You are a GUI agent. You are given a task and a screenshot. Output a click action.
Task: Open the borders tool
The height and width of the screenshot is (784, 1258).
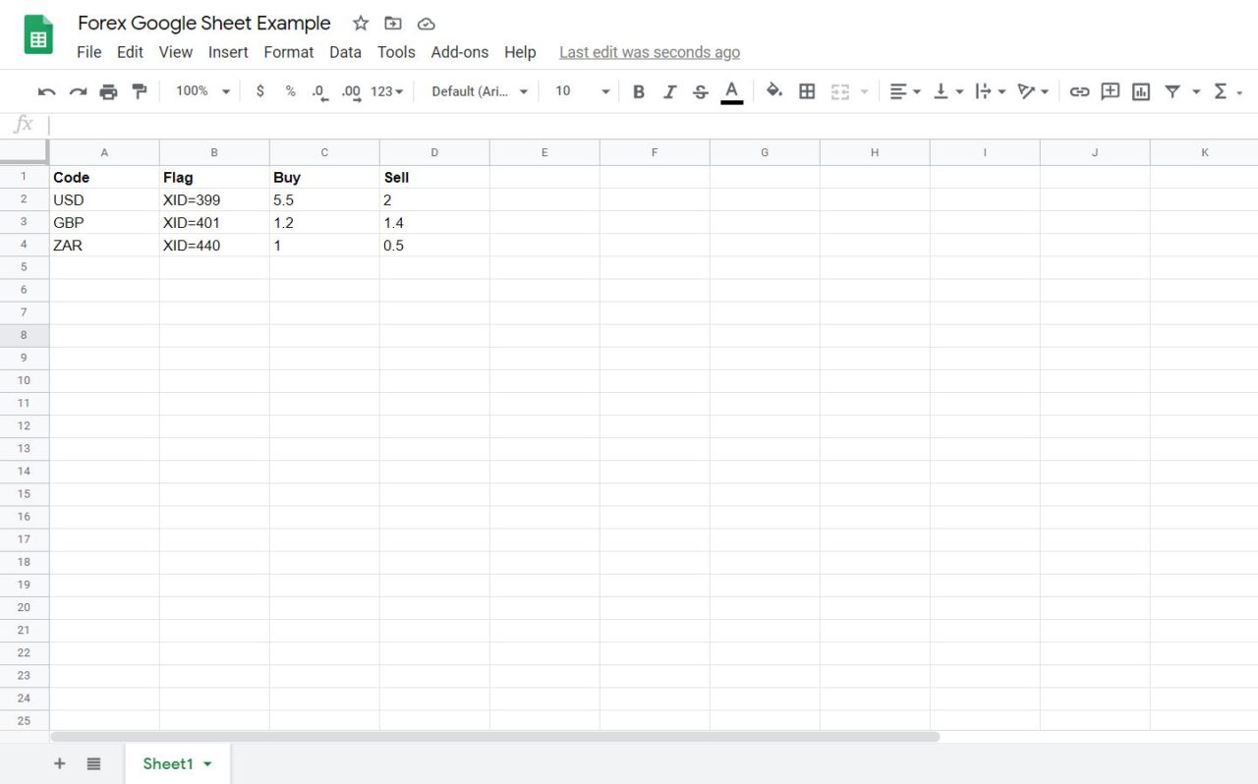click(x=807, y=90)
